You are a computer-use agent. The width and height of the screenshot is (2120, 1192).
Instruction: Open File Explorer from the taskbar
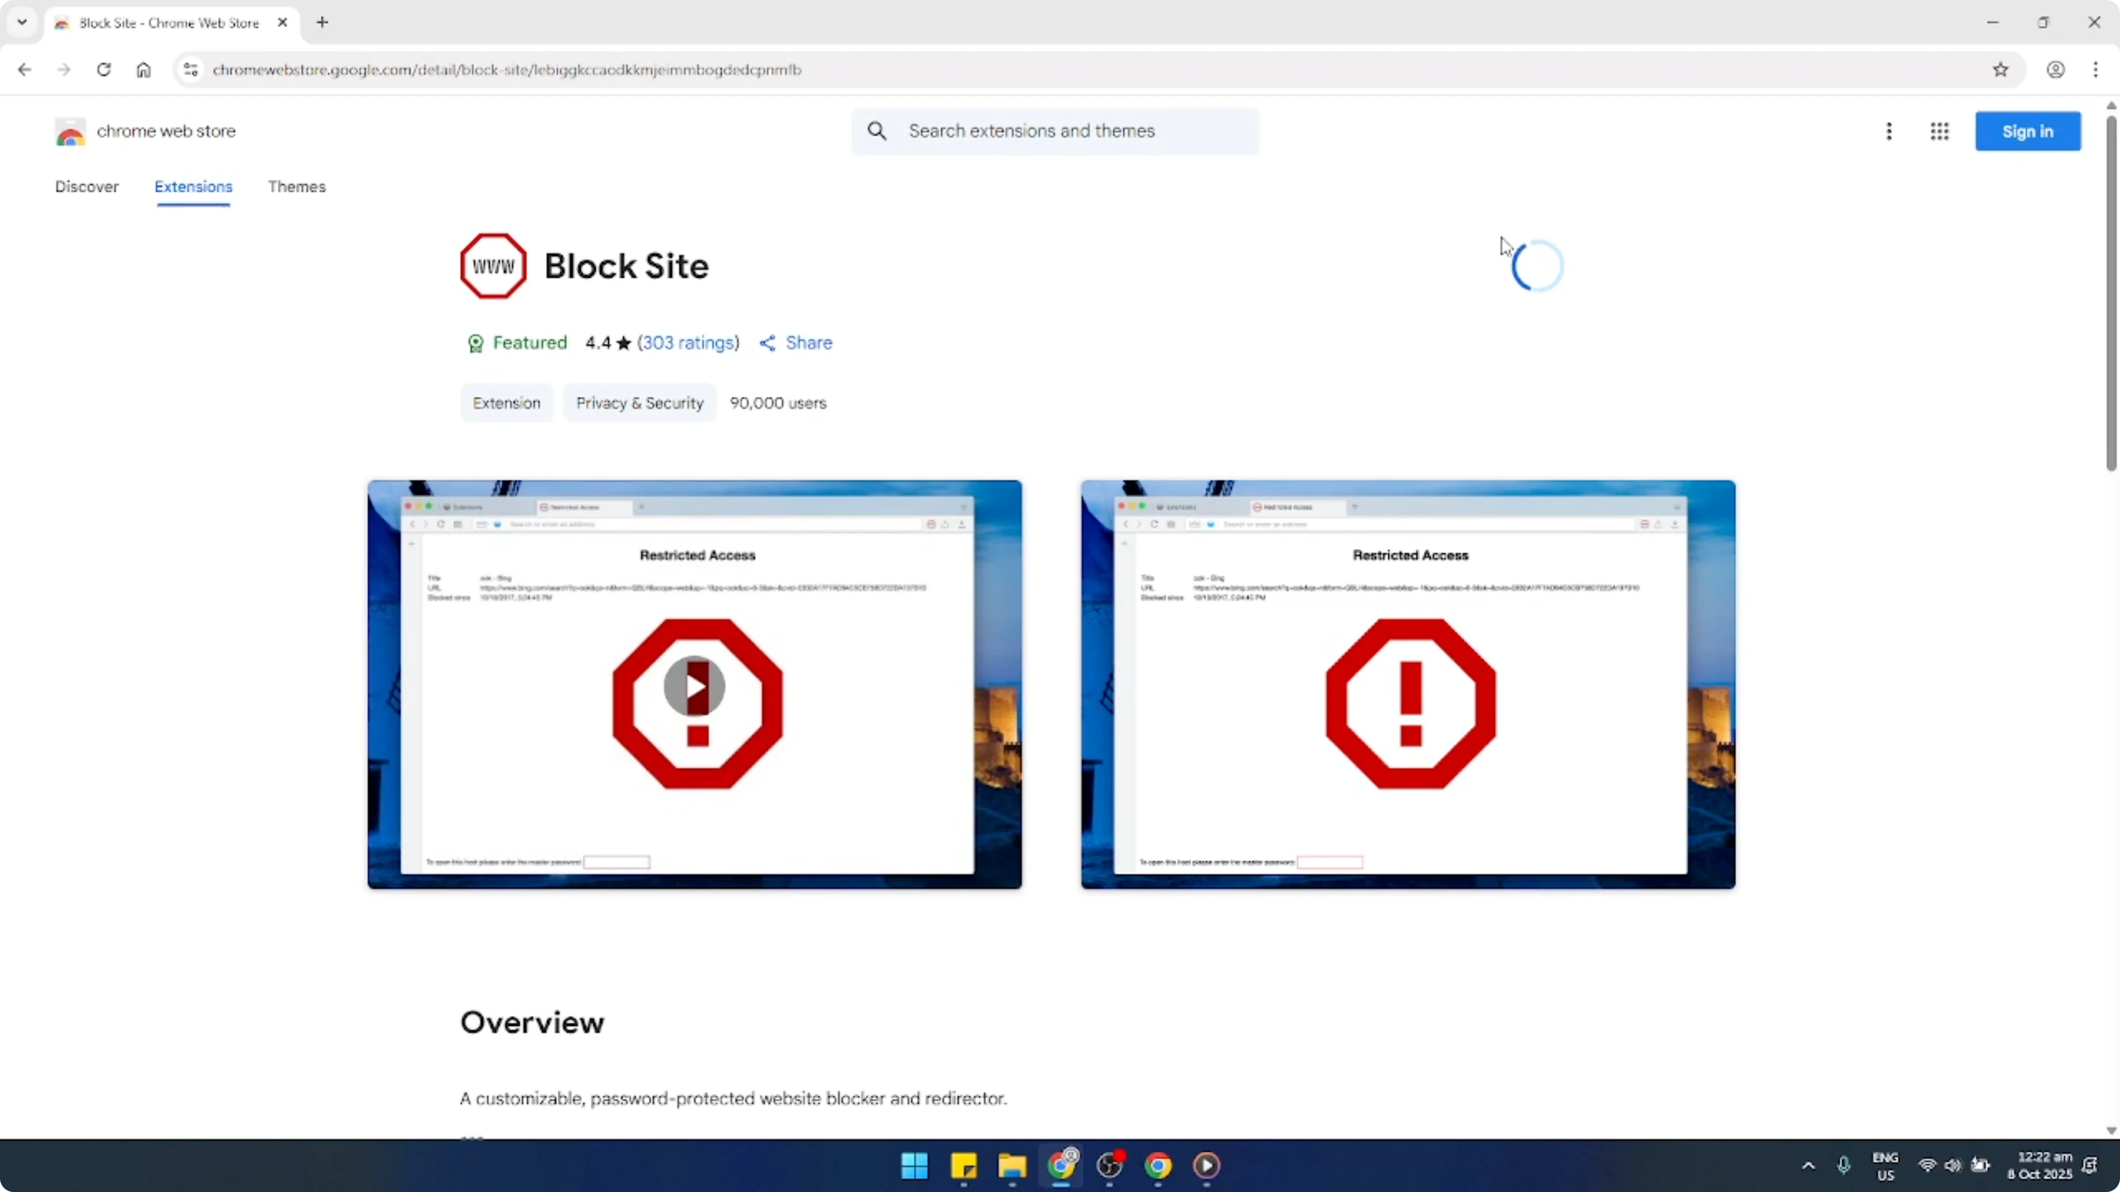coord(1012,1165)
